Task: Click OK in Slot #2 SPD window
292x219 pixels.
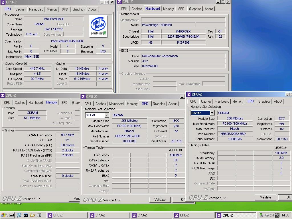Action: coord(285,197)
